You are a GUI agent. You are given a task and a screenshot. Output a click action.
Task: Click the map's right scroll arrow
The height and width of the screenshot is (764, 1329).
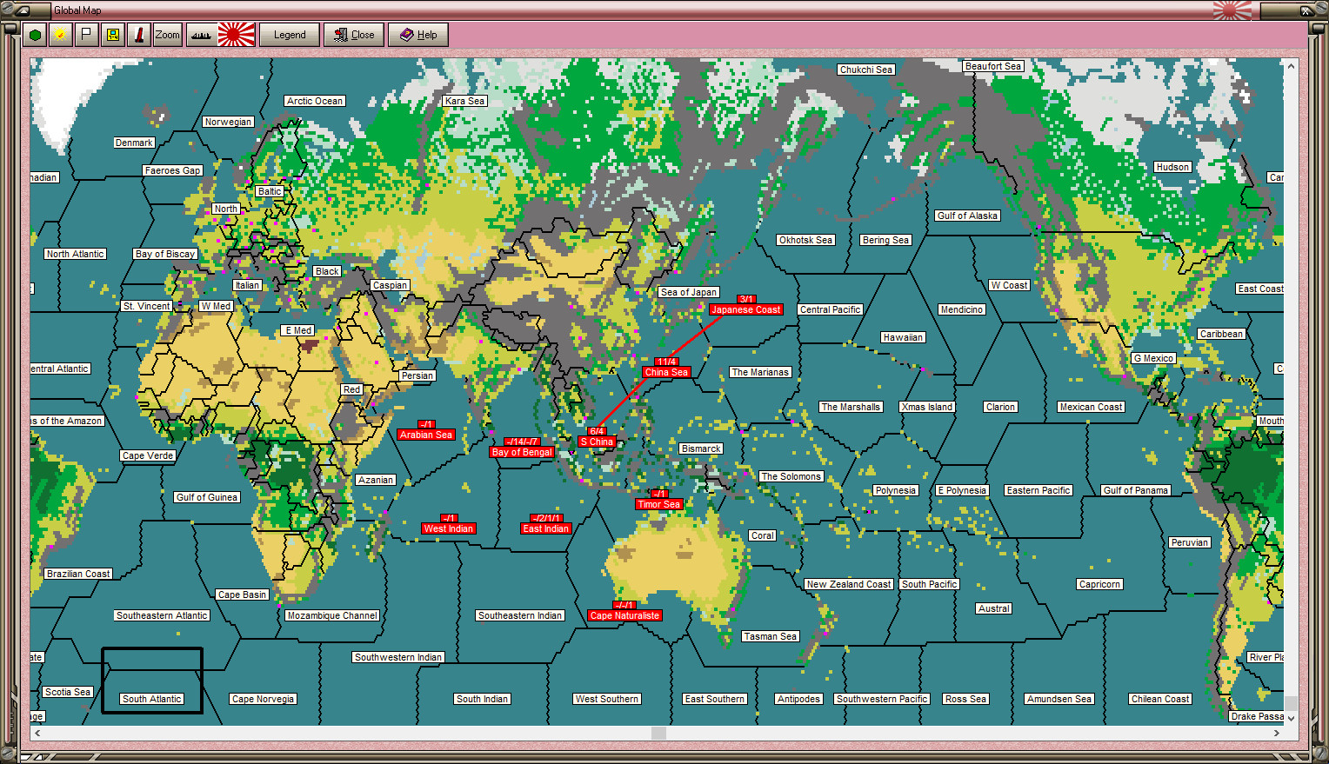[1277, 734]
